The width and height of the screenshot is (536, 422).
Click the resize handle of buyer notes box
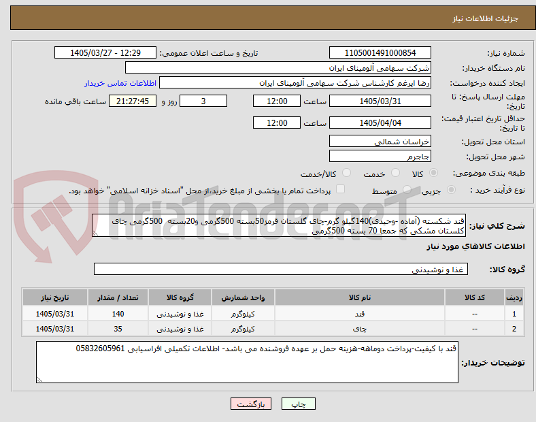(x=39, y=380)
